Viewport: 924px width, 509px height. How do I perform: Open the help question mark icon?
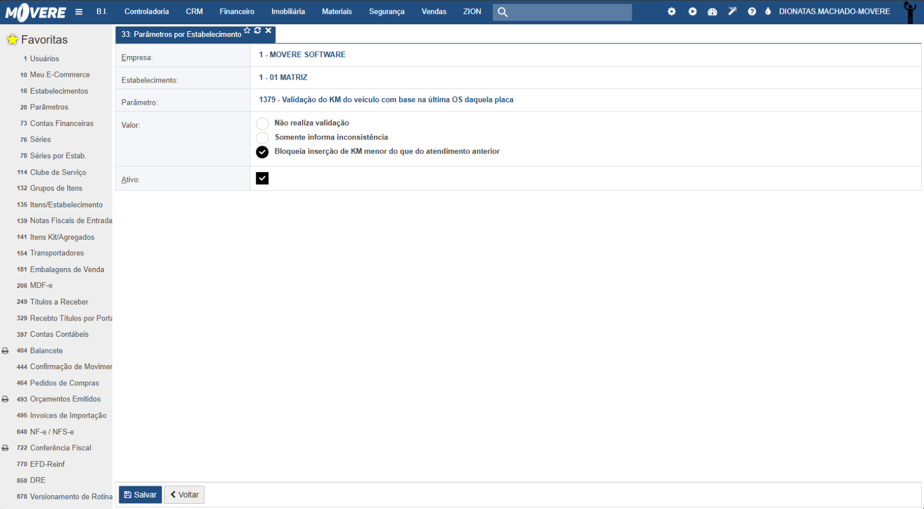(x=752, y=12)
